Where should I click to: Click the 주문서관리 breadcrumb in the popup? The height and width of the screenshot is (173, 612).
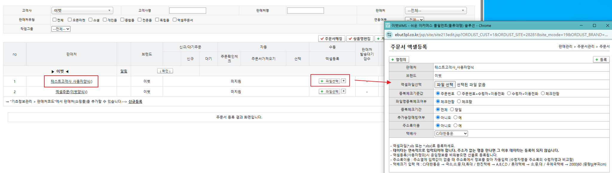[586, 46]
